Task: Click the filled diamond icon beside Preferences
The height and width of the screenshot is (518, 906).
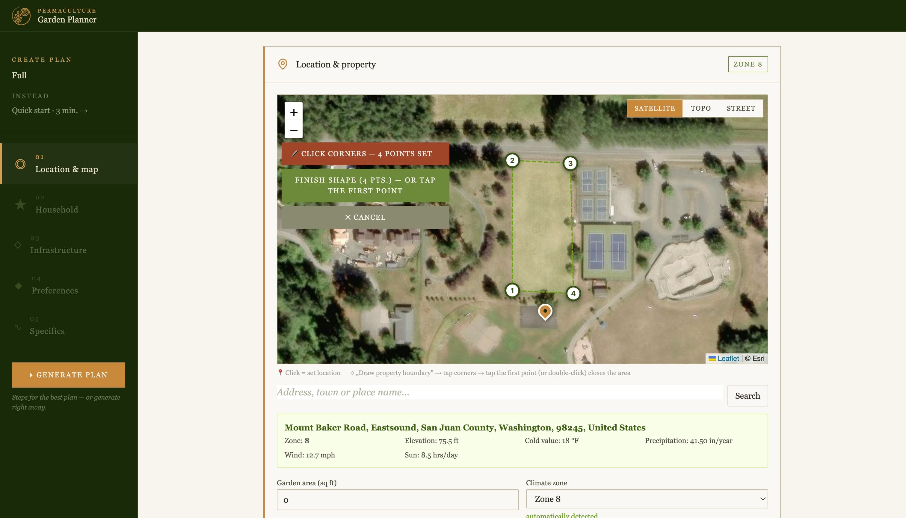Action: click(19, 286)
